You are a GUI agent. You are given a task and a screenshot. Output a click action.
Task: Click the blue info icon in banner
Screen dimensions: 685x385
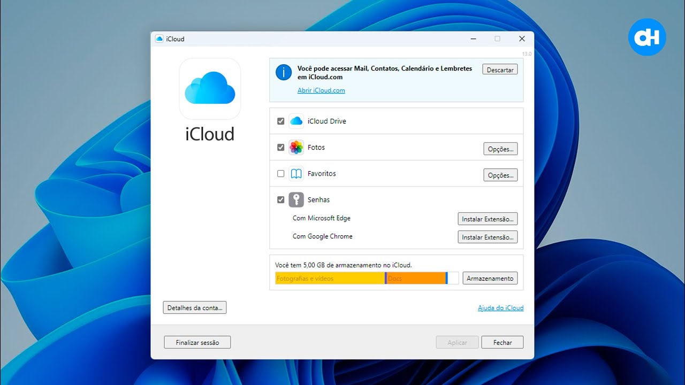tap(284, 72)
